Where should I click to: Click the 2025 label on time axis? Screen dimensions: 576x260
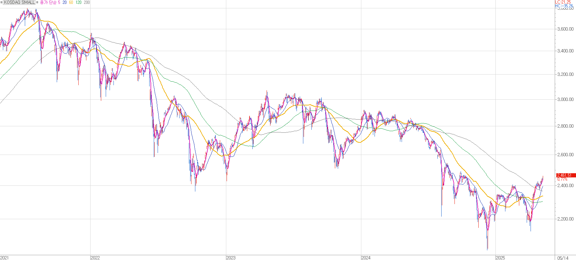click(x=500, y=258)
